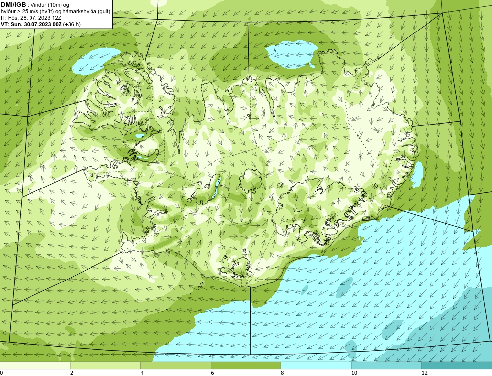Click scale label '8' under color bar
The image size is (492, 376).
(x=283, y=373)
